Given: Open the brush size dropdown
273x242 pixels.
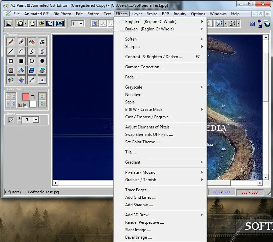Looking at the screenshot, I should pos(36,120).
